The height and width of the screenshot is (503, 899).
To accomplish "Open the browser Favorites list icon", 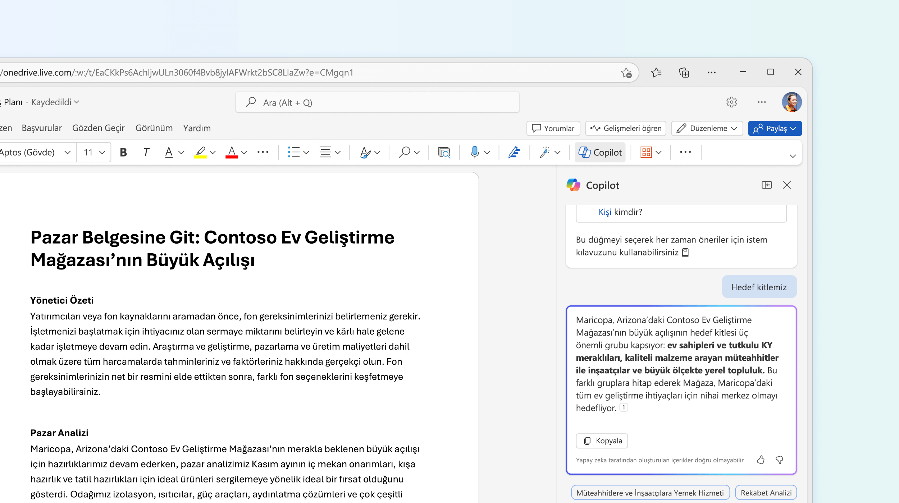I will pos(656,73).
